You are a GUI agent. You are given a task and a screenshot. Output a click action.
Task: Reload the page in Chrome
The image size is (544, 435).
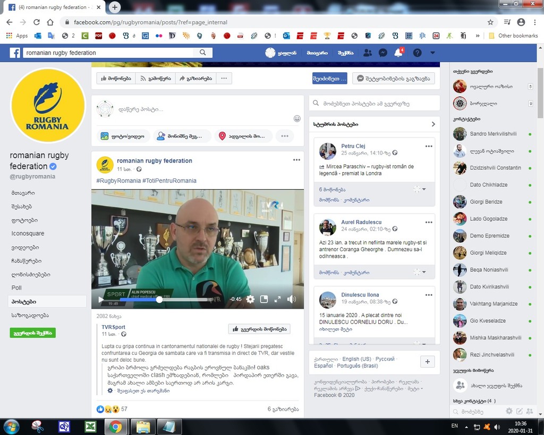click(x=37, y=22)
